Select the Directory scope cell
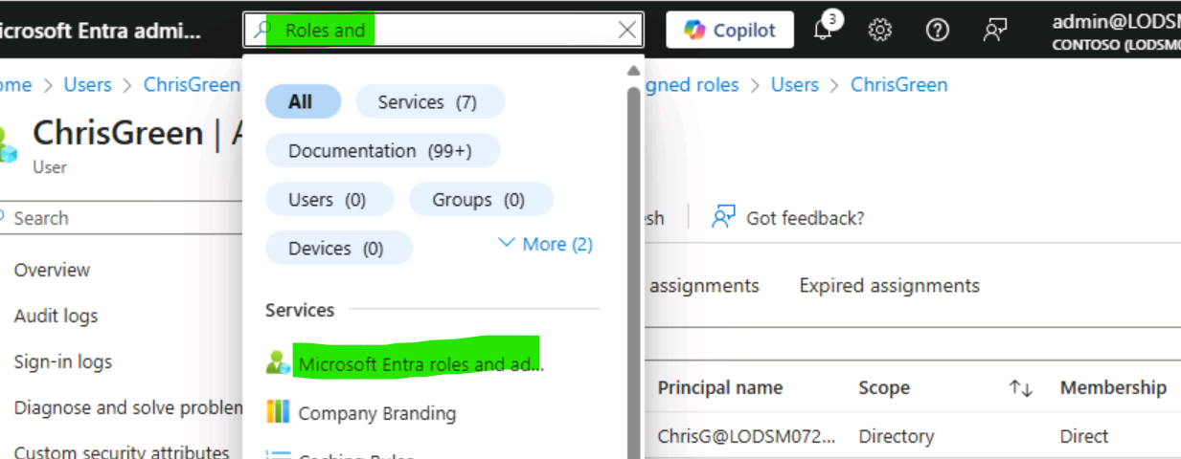1181x459 pixels. (896, 436)
